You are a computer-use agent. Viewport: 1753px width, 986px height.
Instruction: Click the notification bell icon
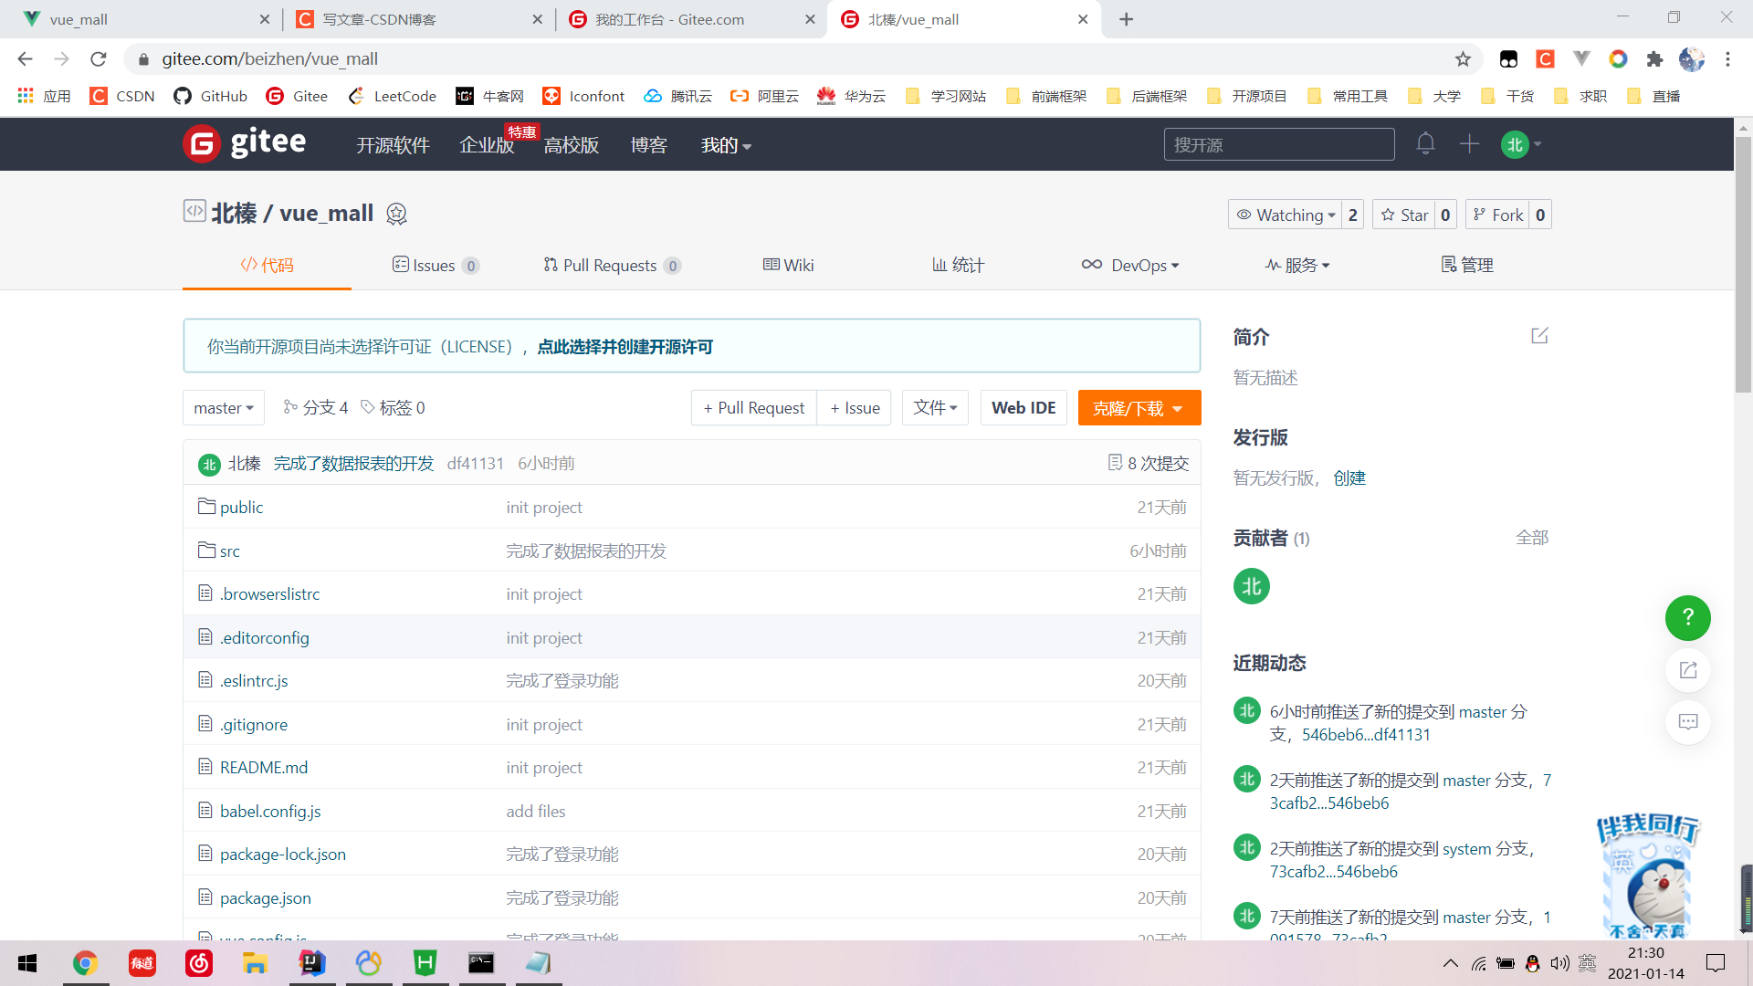(1425, 144)
